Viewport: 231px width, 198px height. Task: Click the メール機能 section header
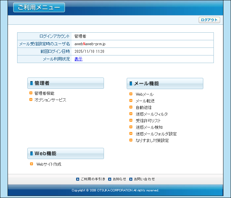(165, 83)
